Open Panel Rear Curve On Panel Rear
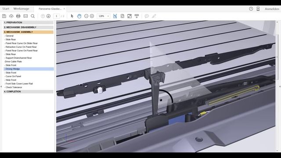The image size is (281, 158). pos(22,50)
